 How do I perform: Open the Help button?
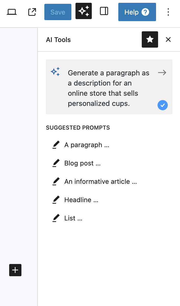click(x=137, y=12)
